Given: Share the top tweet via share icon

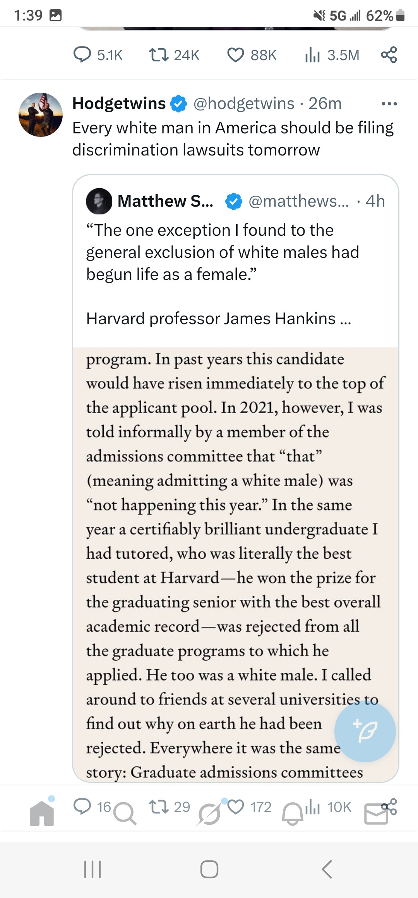Looking at the screenshot, I should pos(389,55).
